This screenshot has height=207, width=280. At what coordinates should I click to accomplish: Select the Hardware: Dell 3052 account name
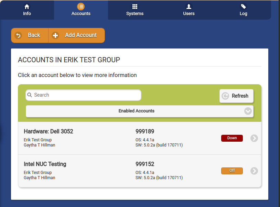[x=49, y=131]
